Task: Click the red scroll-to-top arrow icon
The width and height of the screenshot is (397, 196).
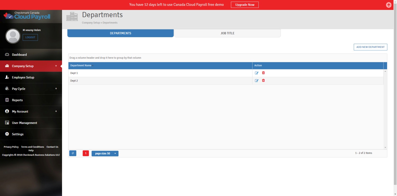Action: coord(389,5)
